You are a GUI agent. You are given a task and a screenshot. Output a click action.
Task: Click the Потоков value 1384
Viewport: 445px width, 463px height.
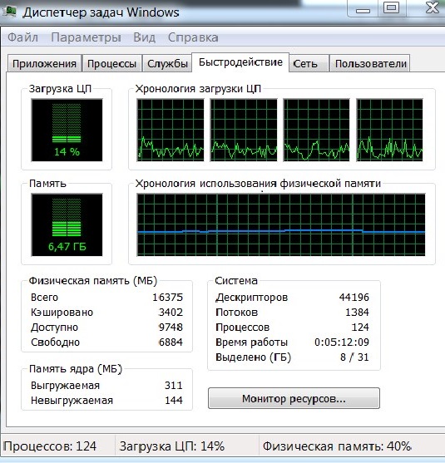357,312
